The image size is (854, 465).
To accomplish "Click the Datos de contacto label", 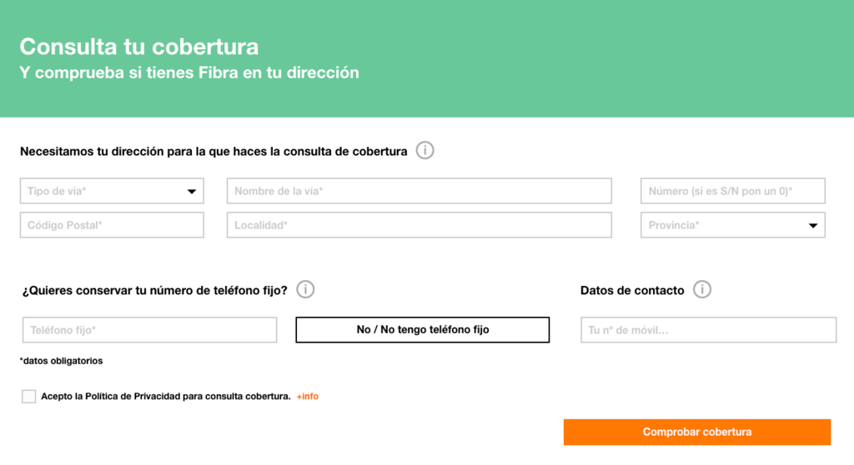I will [632, 291].
